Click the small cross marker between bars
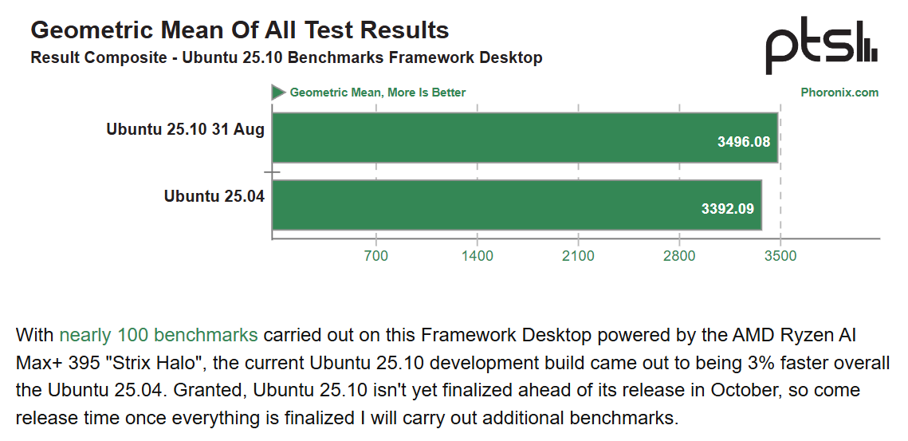The width and height of the screenshot is (908, 441). click(x=273, y=171)
